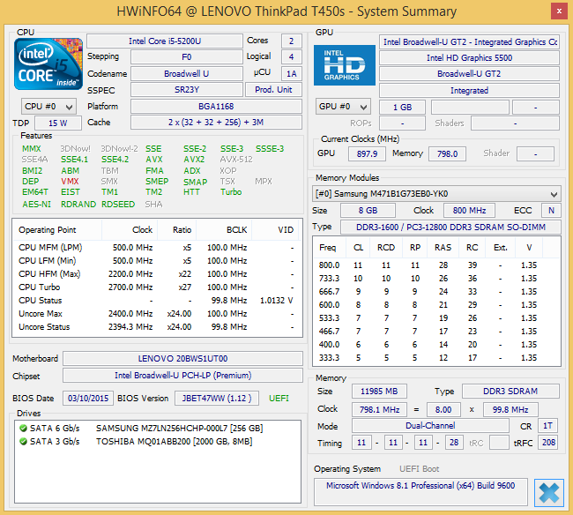Select the CPU Turbo row

pyautogui.click(x=156, y=287)
